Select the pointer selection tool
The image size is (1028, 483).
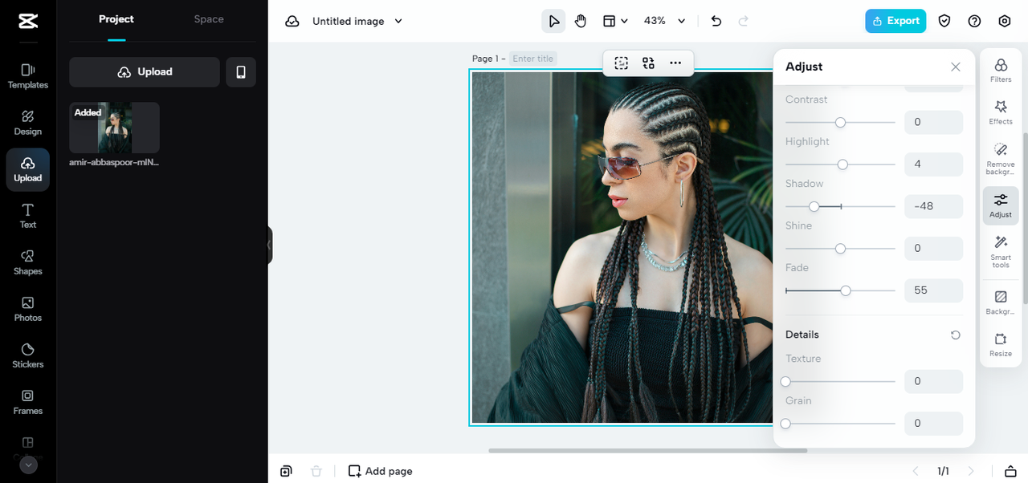pyautogui.click(x=553, y=22)
